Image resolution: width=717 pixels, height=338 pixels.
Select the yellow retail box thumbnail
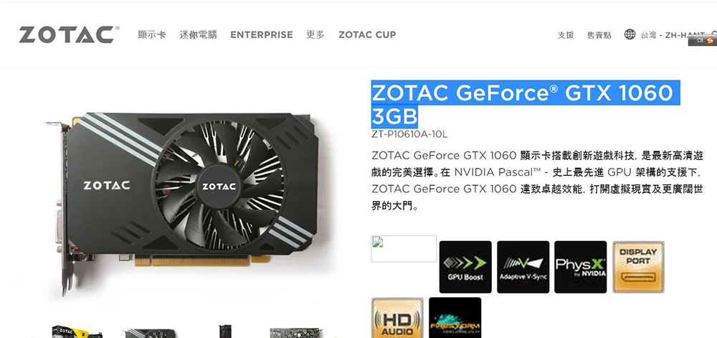[x=75, y=332]
